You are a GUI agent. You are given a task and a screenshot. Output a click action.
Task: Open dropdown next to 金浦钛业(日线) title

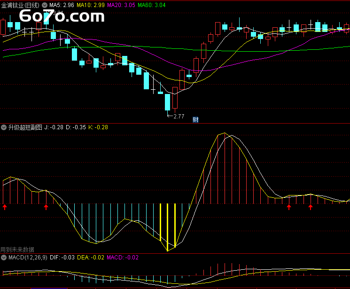point(45,5)
